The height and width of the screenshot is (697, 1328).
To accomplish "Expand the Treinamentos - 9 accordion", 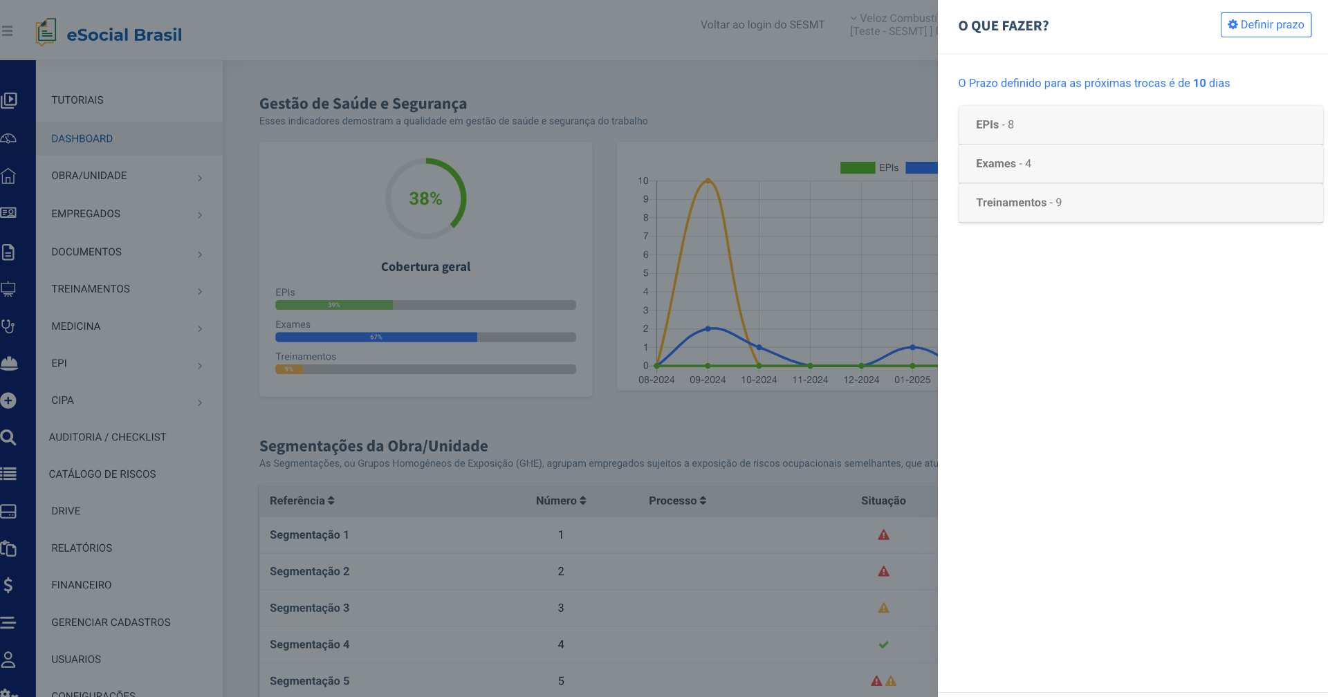I will pos(1140,203).
